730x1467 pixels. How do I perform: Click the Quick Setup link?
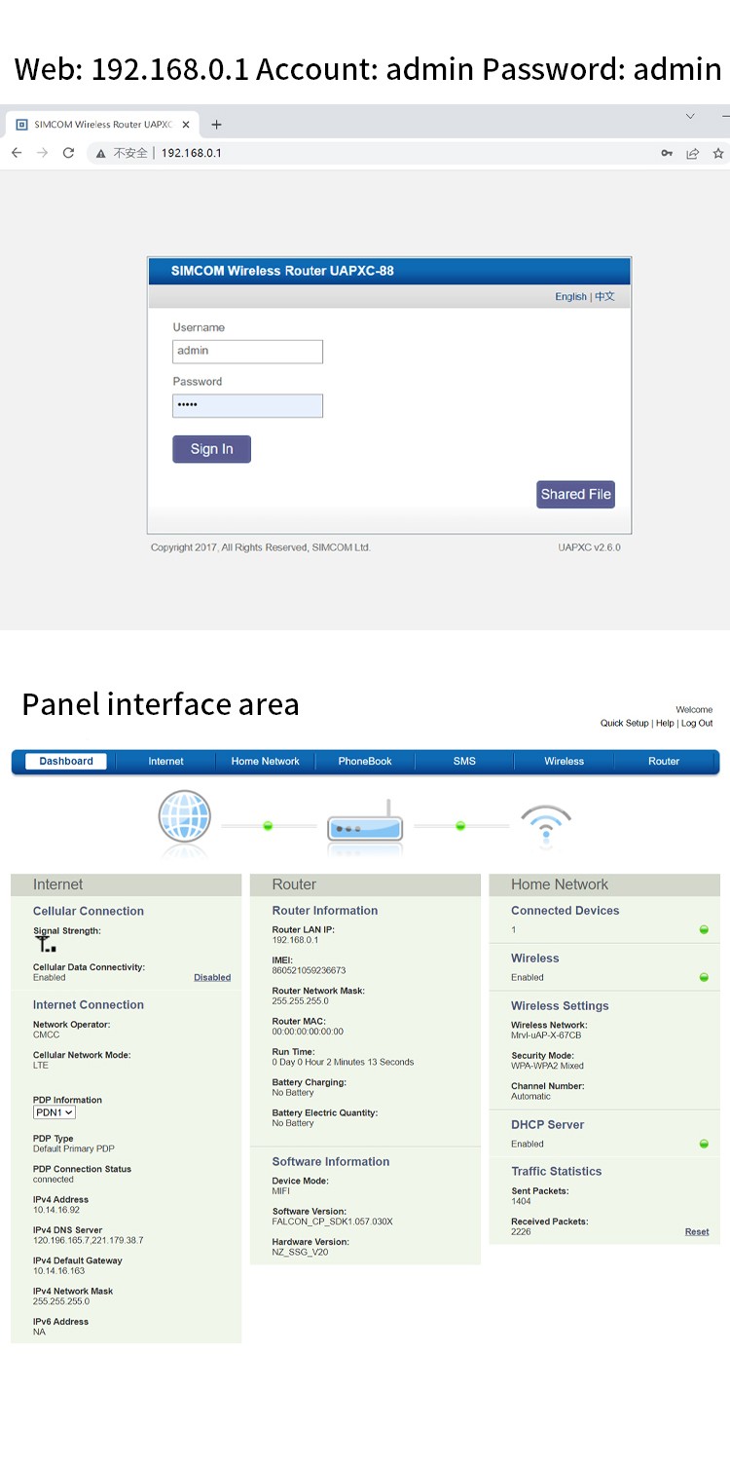point(624,724)
